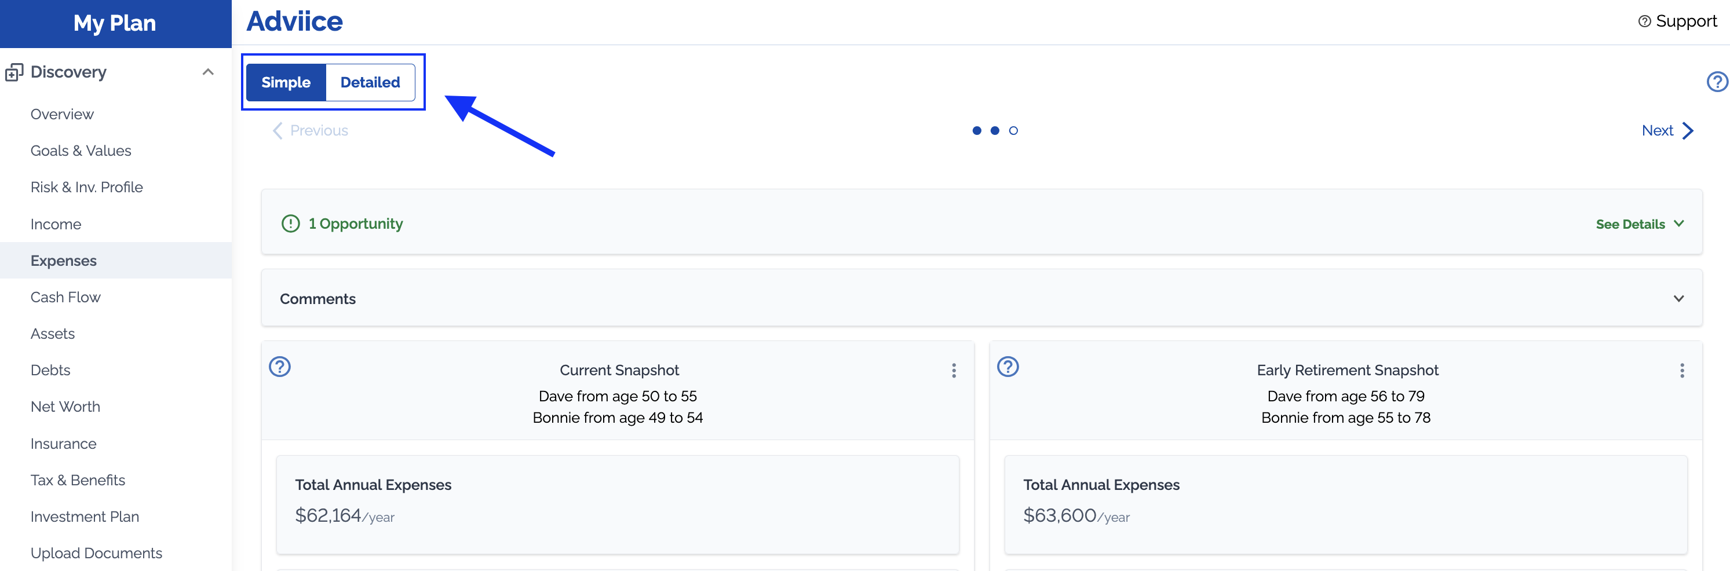Switch to the Detailed view toggle
This screenshot has width=1730, height=571.
tap(370, 83)
